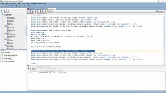166x93 pixels.
Task: Open the Ayuda menu
Action: tap(44, 3)
